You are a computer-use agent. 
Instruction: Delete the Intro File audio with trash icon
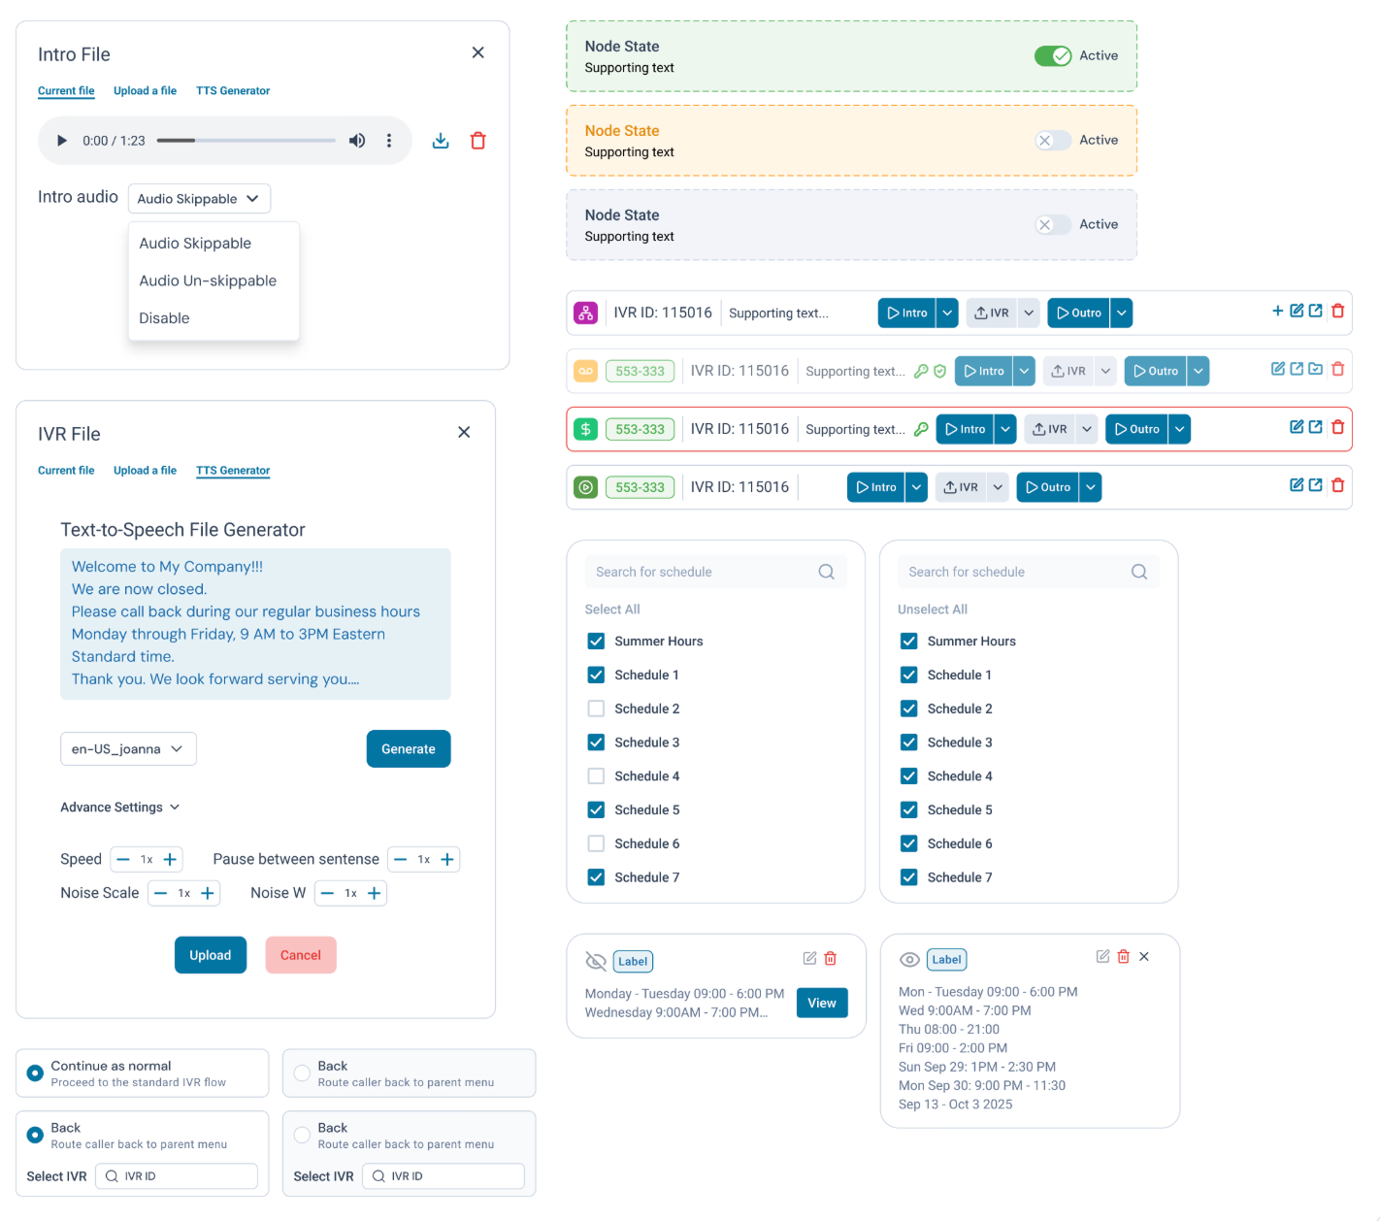(x=477, y=140)
